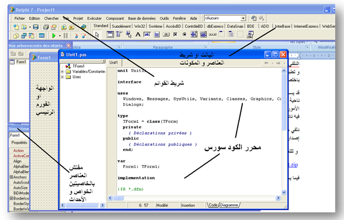
Task: Click the New Form toolbar icon
Action: point(42,35)
